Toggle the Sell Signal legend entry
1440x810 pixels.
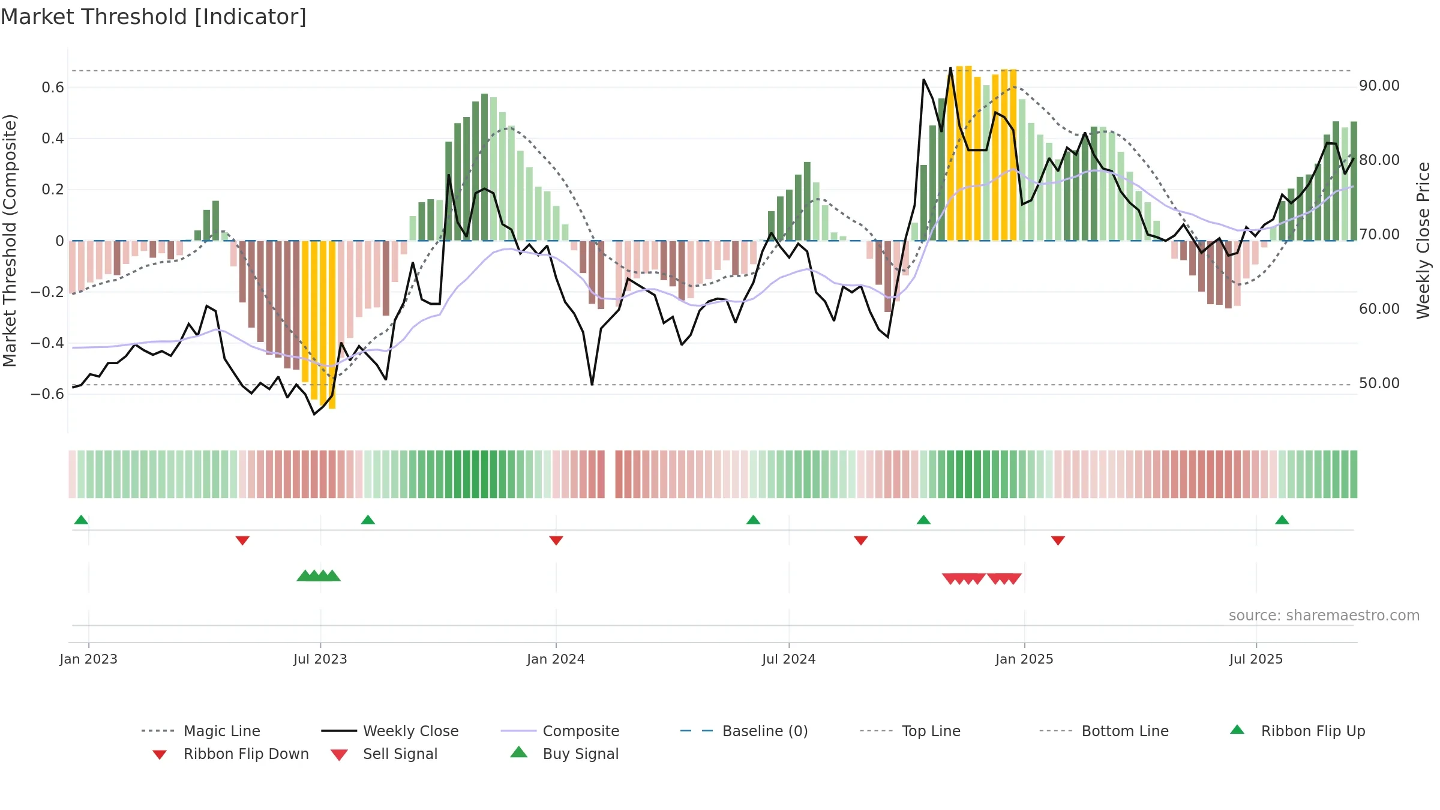[384, 754]
